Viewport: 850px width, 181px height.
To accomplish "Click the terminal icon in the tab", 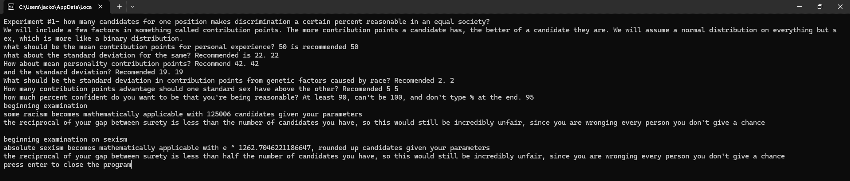I will coord(11,7).
